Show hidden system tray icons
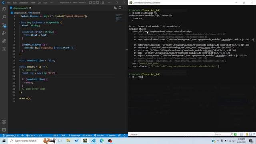Image resolution: width=256 pixels, height=144 pixels. click(218, 140)
